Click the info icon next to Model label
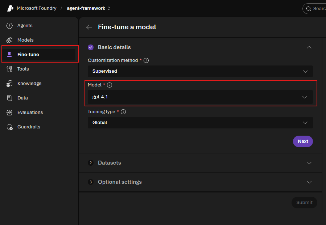Screen dimensions: 326x225 110,85
